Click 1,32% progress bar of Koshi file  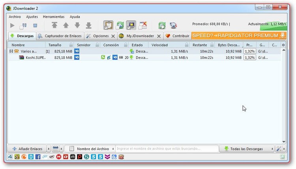250,57
